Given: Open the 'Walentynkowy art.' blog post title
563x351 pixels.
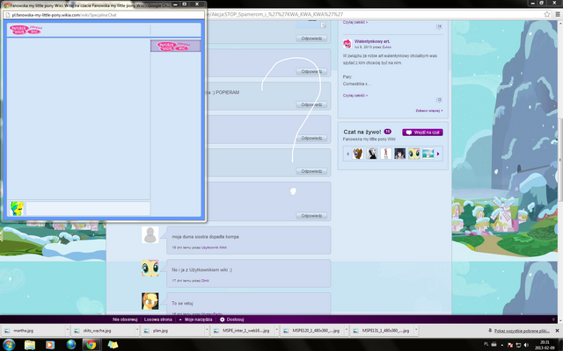Looking at the screenshot, I should (372, 41).
